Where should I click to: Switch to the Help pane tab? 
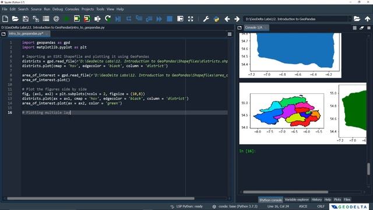pos(328,199)
